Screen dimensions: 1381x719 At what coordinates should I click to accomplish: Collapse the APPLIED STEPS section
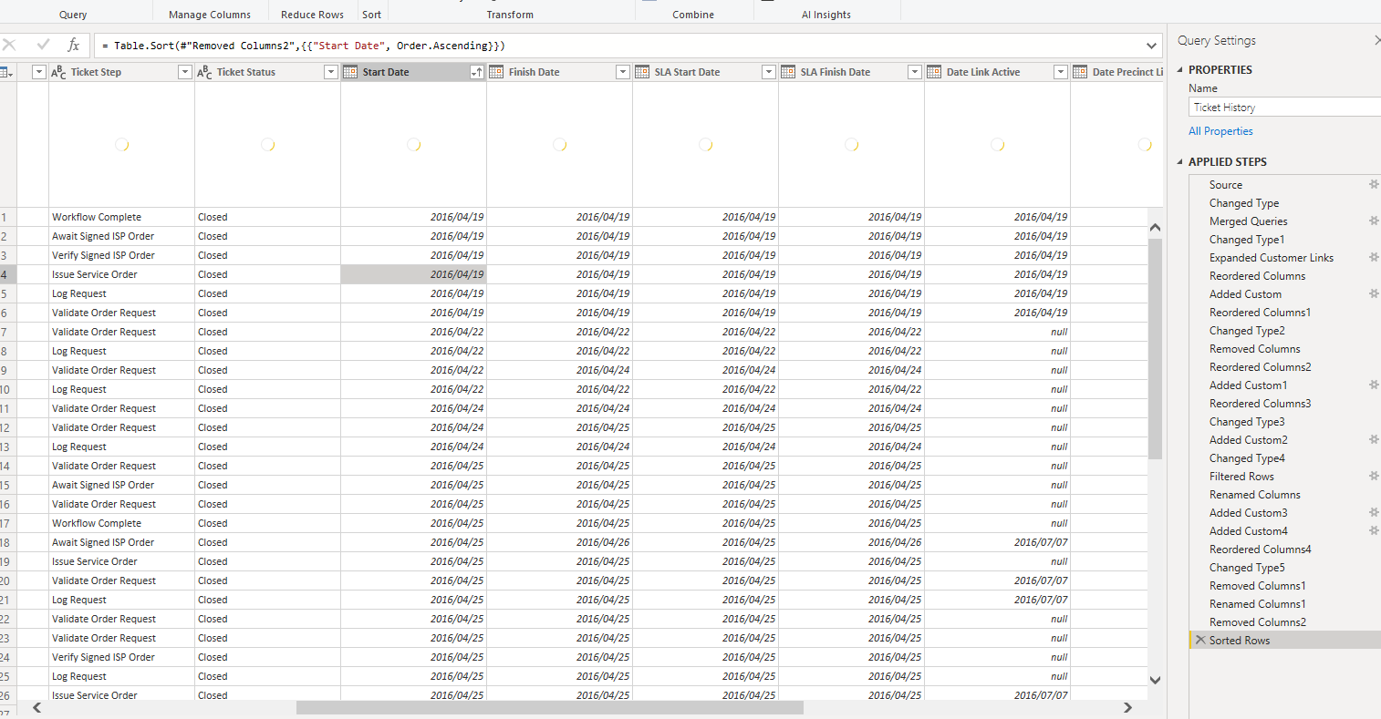click(1180, 162)
